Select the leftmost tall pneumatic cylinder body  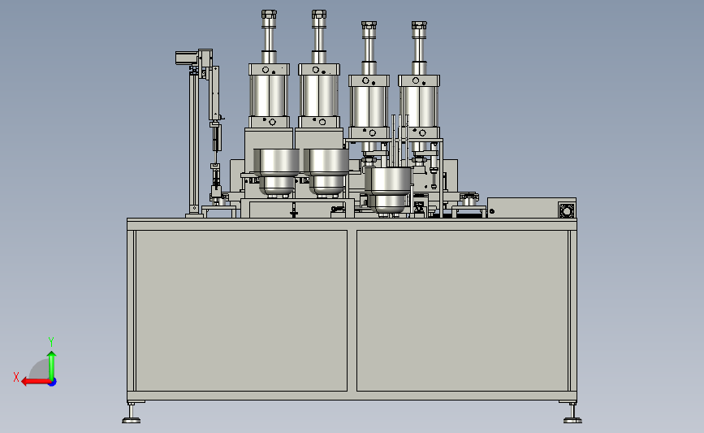click(269, 95)
